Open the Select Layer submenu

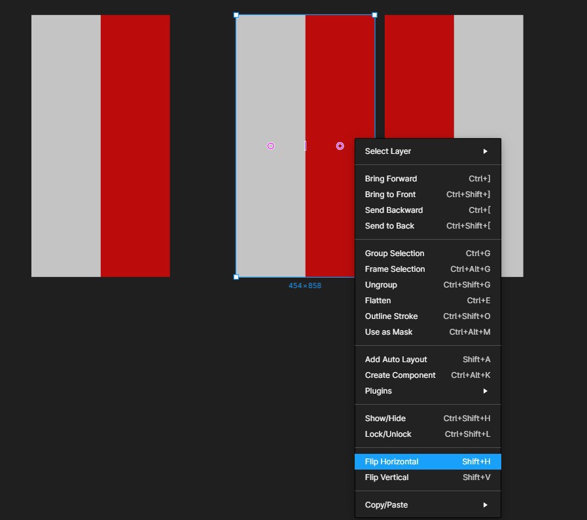pyautogui.click(x=427, y=151)
